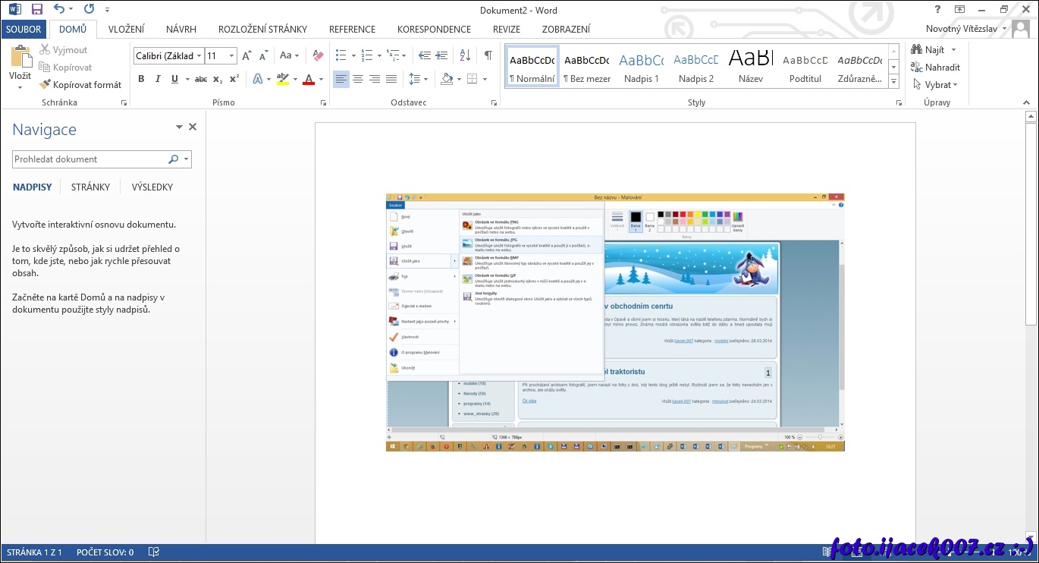The width and height of the screenshot is (1039, 563).
Task: Toggle bold formatting
Action: 141,79
